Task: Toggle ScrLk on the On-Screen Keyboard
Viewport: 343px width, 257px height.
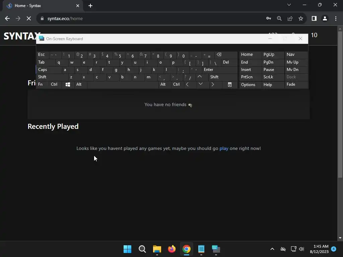Action: click(273, 77)
